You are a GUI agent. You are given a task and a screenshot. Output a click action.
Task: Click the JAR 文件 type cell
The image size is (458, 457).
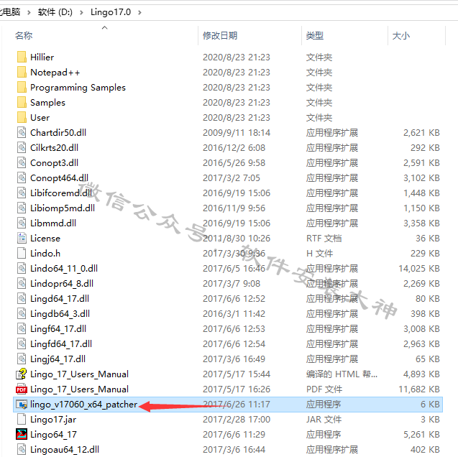324,420
